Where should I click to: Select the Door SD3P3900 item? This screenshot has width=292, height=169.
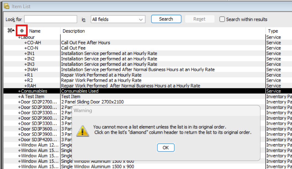pos(39,134)
